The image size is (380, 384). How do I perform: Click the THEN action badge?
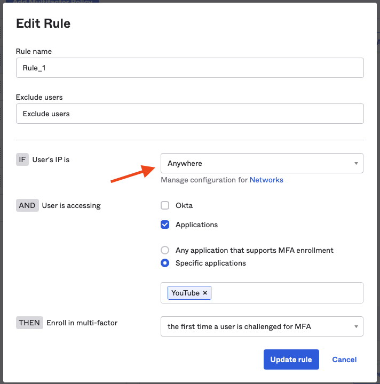tap(29, 323)
